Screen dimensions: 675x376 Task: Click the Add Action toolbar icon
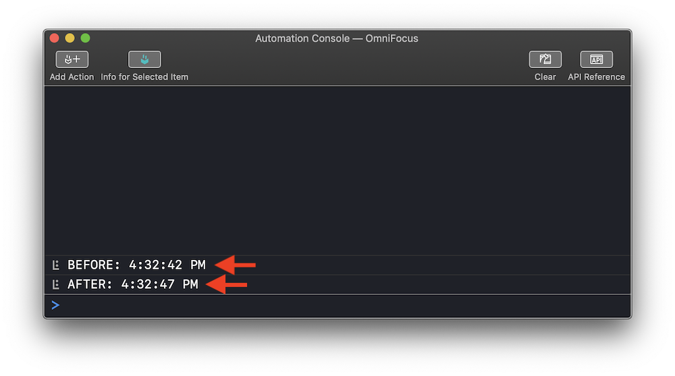pos(72,59)
